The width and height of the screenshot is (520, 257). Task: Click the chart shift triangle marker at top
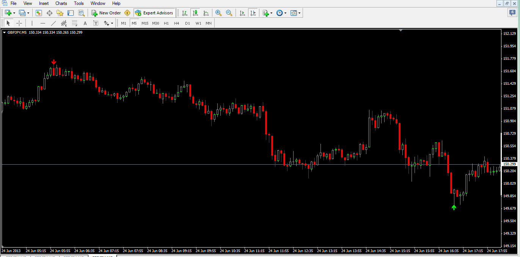pos(401,30)
